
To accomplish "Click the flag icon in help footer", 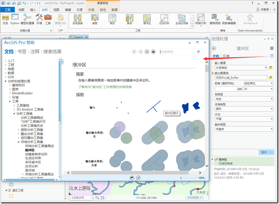I will pyautogui.click(x=132, y=178).
